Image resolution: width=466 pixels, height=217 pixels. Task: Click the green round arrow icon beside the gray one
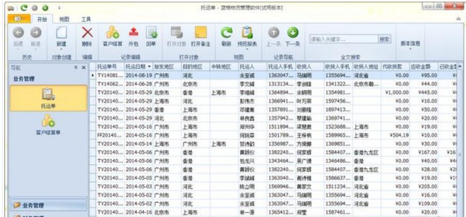(45, 7)
